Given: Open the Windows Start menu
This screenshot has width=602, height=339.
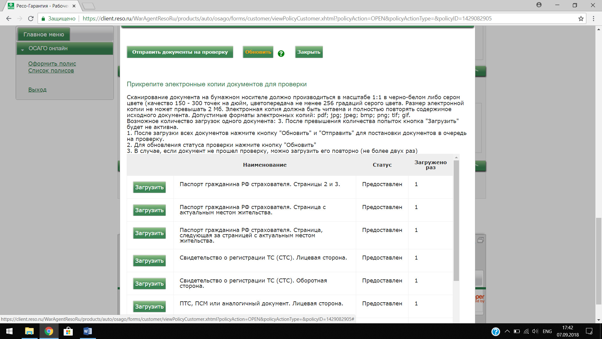Looking at the screenshot, I should (x=9, y=331).
